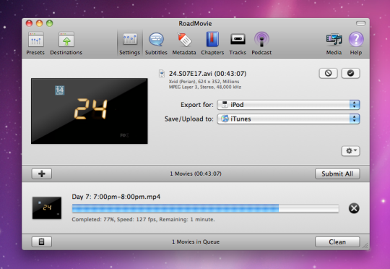Open the Save/Upload to iTunes dropdown

point(288,119)
